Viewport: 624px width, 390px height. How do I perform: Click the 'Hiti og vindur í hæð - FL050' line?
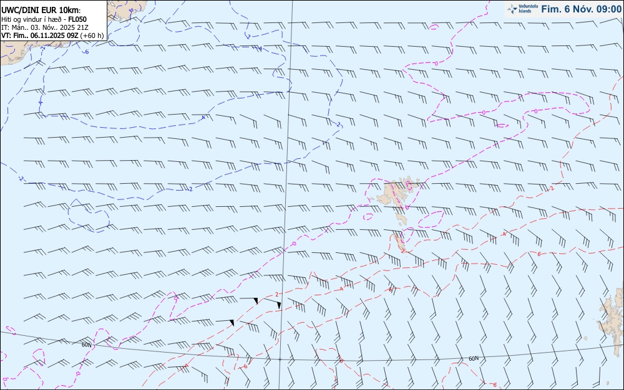[x=44, y=19]
